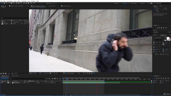Select the Essentials workspace
Screen dimensions: 171x96
[x=116, y=3]
